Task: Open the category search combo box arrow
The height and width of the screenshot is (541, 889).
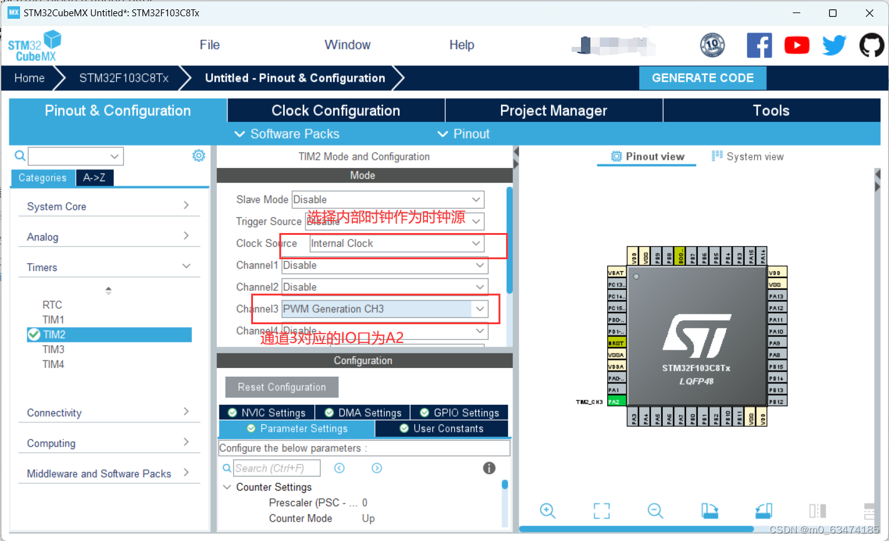Action: [114, 156]
